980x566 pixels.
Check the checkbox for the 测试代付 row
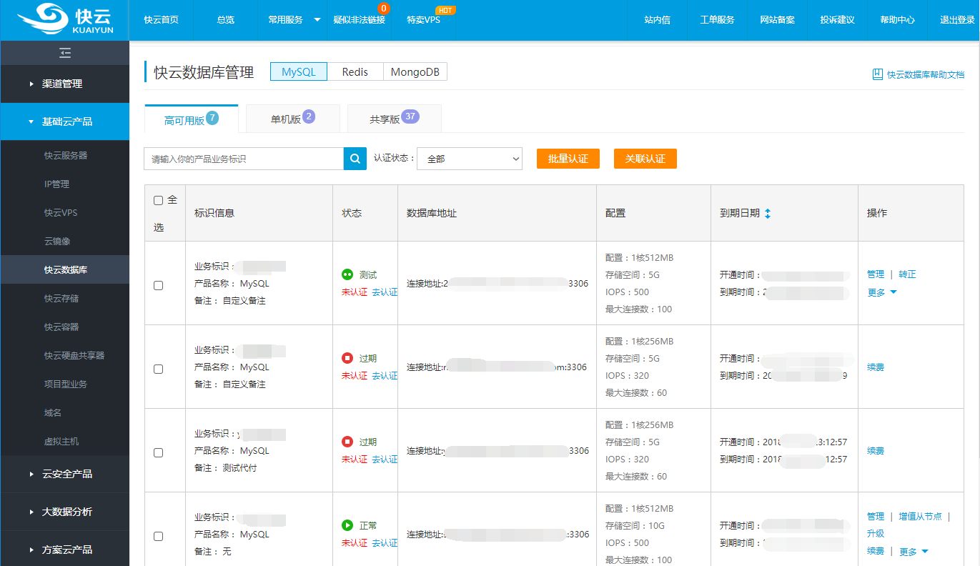pos(158,452)
